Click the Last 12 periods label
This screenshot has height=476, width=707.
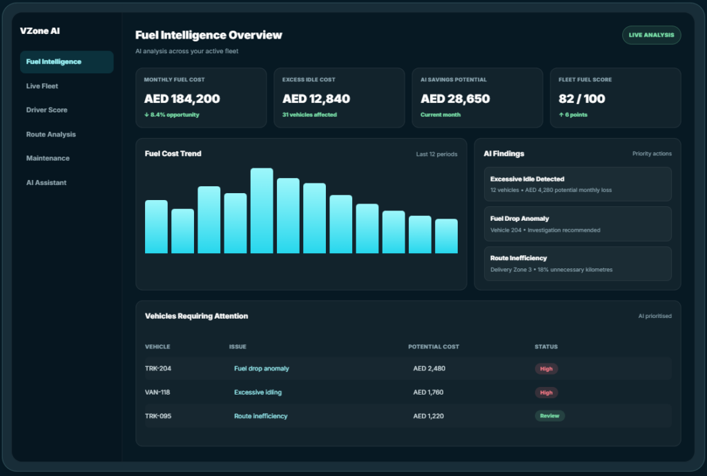click(x=436, y=154)
